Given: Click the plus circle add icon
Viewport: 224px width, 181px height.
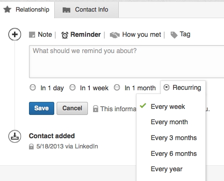Looking at the screenshot, I should 14,34.
